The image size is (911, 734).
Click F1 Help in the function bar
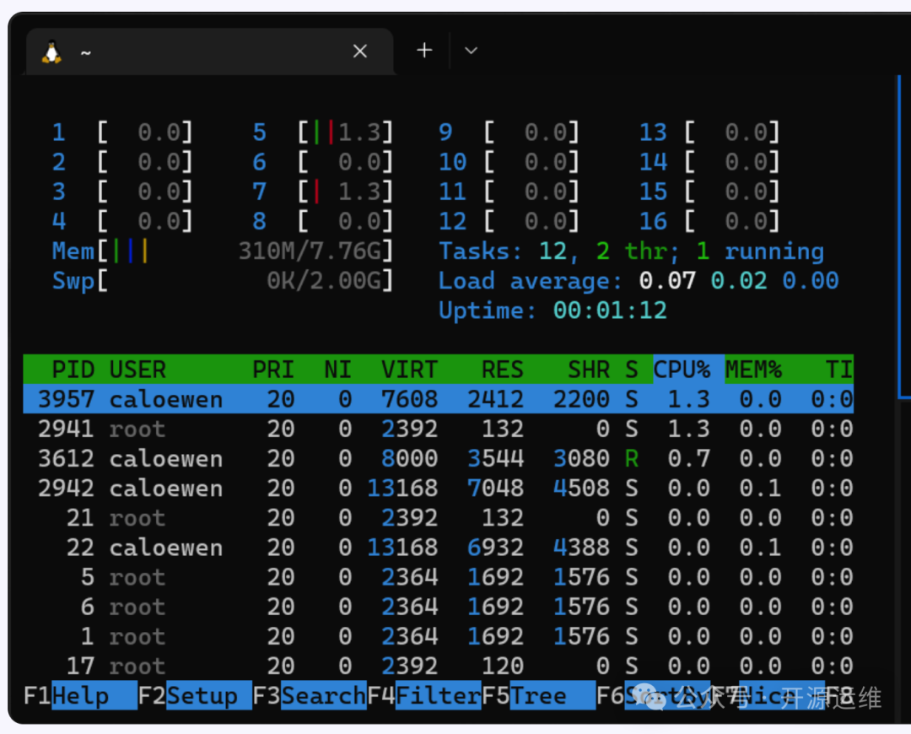coord(80,696)
